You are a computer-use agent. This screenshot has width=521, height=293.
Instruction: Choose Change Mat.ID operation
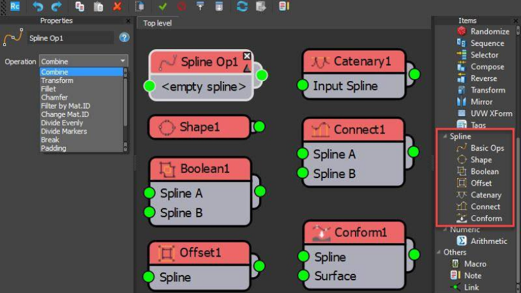click(81, 114)
